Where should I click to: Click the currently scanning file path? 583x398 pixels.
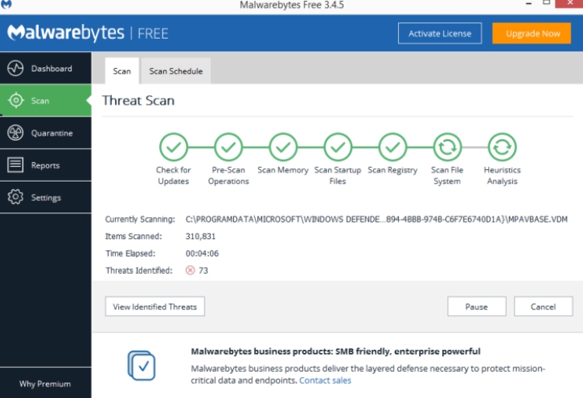point(376,220)
